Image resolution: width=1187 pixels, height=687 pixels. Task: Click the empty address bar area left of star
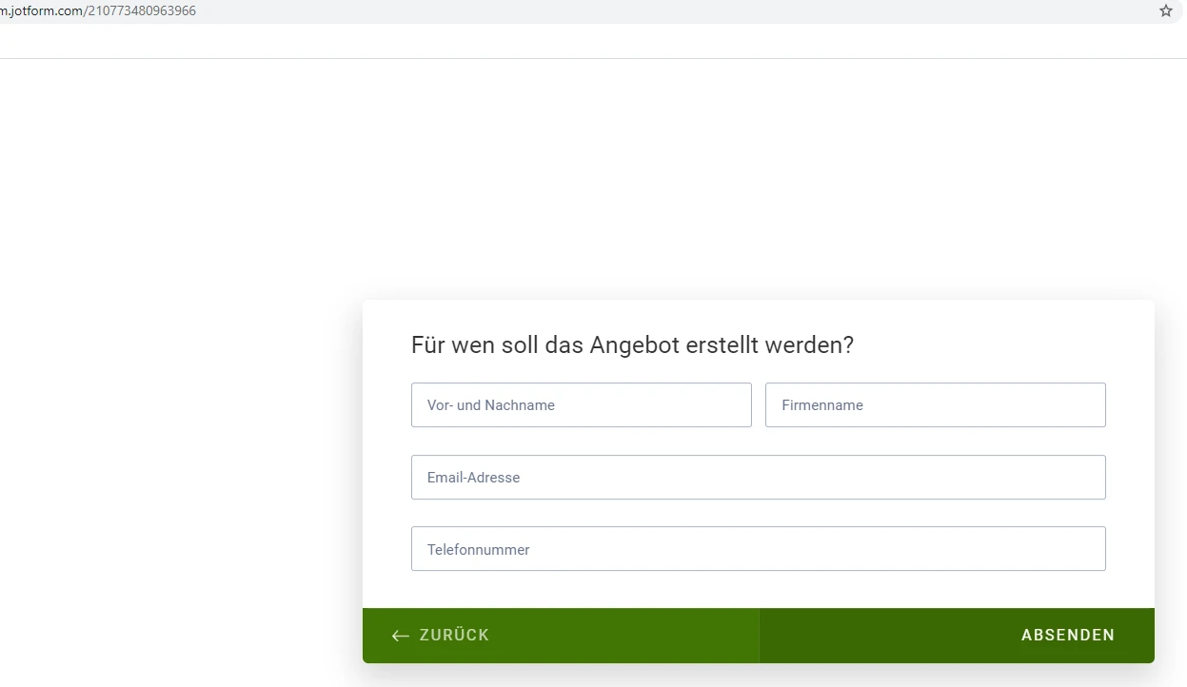[x=666, y=11]
